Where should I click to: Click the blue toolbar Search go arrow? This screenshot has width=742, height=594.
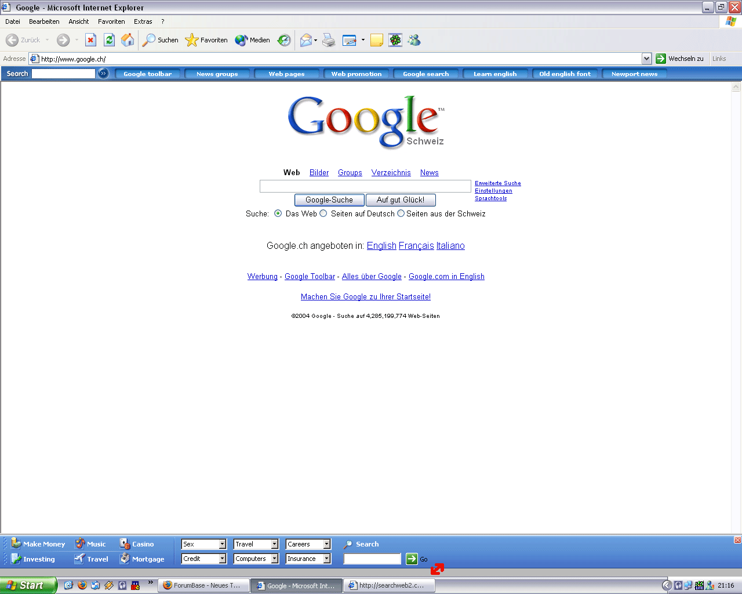click(103, 73)
